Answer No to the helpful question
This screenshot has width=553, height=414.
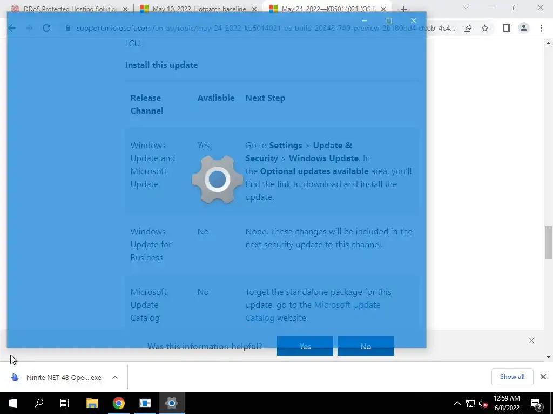(x=366, y=346)
